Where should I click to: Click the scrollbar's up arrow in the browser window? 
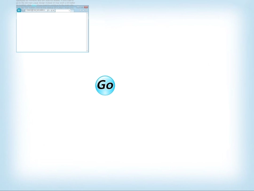click(87, 13)
